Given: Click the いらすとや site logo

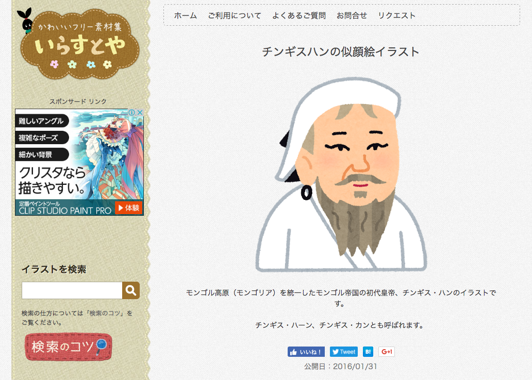Looking at the screenshot, I should point(80,44).
